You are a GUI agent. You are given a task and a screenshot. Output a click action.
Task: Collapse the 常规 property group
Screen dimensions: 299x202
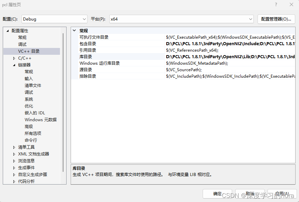tap(75, 30)
